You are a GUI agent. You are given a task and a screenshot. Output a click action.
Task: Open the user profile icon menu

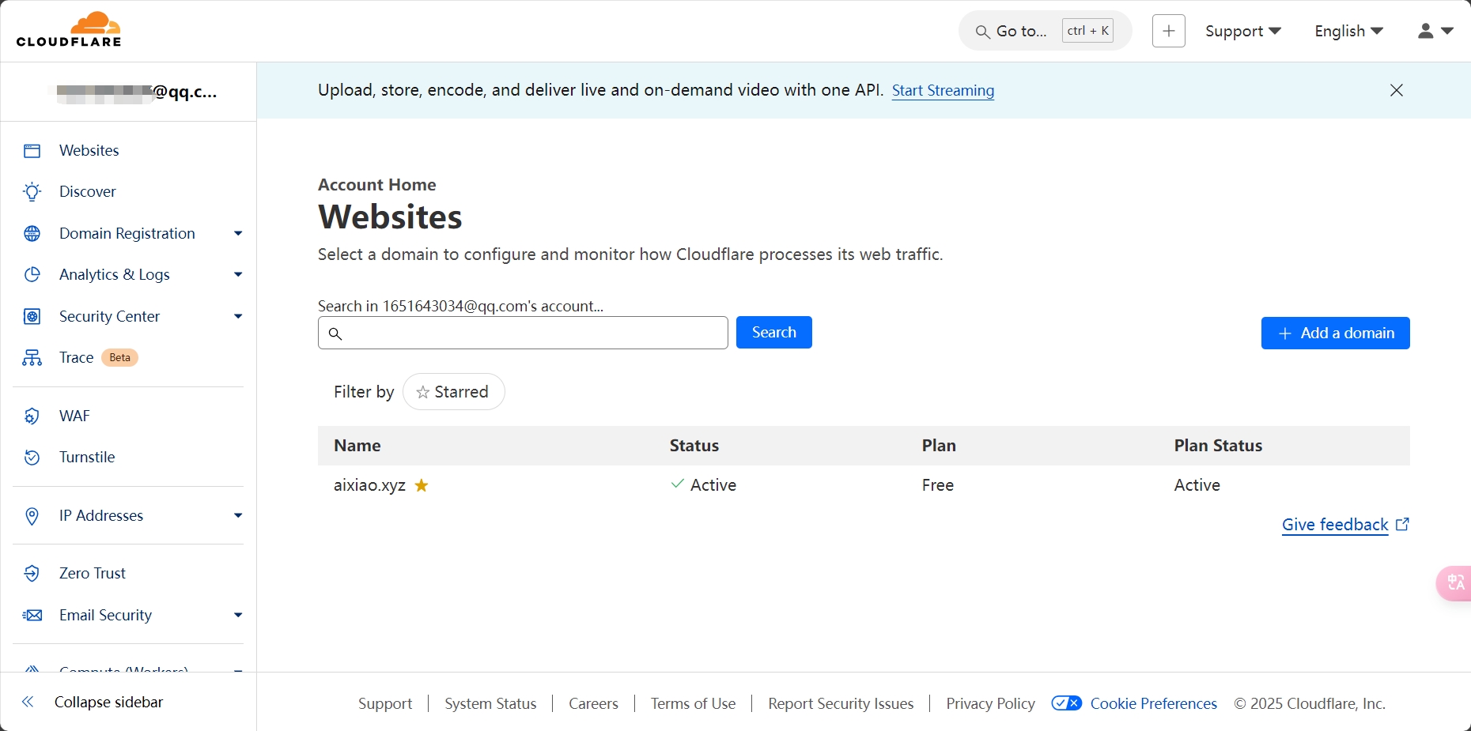click(x=1435, y=31)
